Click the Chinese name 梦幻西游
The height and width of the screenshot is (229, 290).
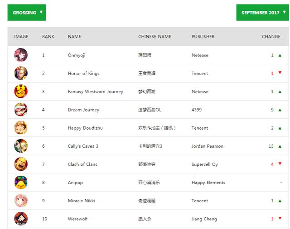coord(147,91)
